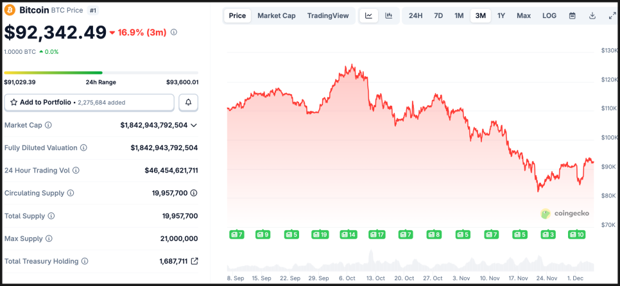This screenshot has height=286, width=620.
Task: Select the 1Y time range
Action: point(501,15)
